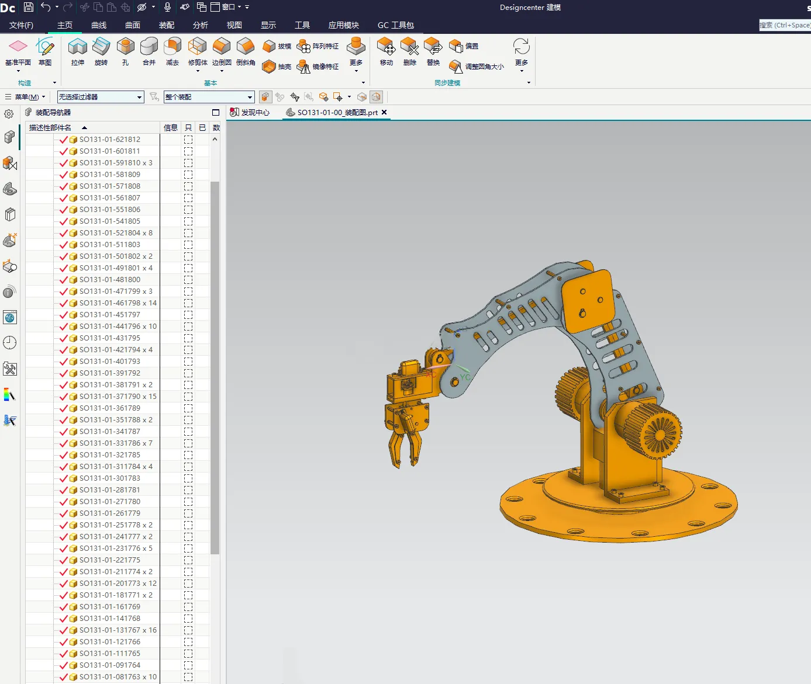Toggle the checkmark for SO131-01-511803

coord(64,245)
